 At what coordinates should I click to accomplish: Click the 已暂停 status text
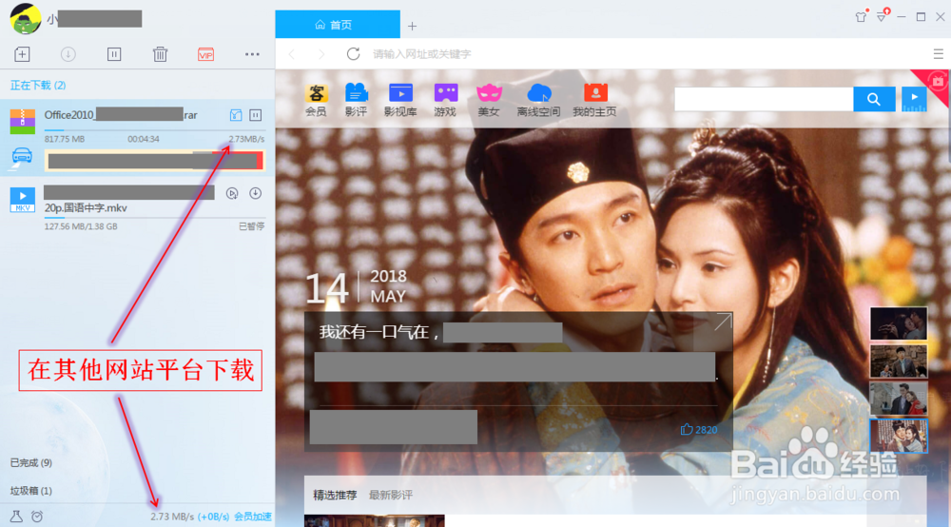[251, 226]
